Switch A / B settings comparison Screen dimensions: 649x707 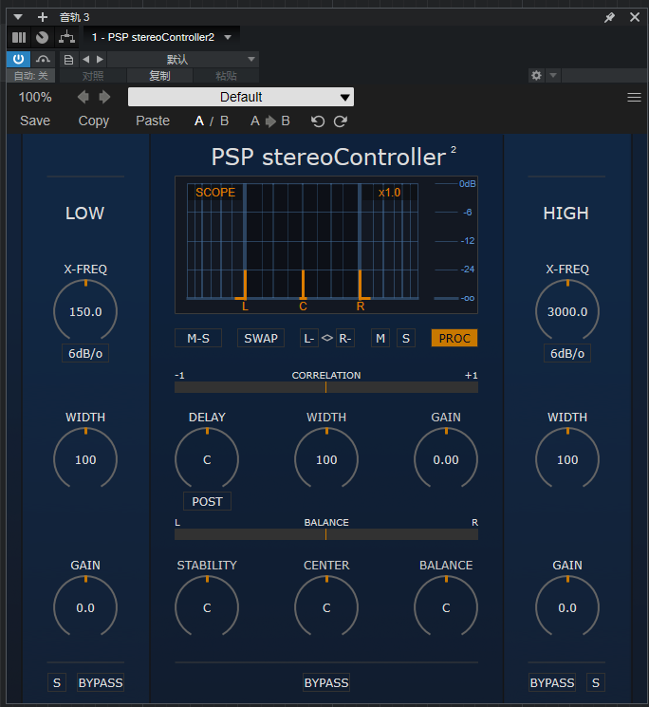coord(212,121)
